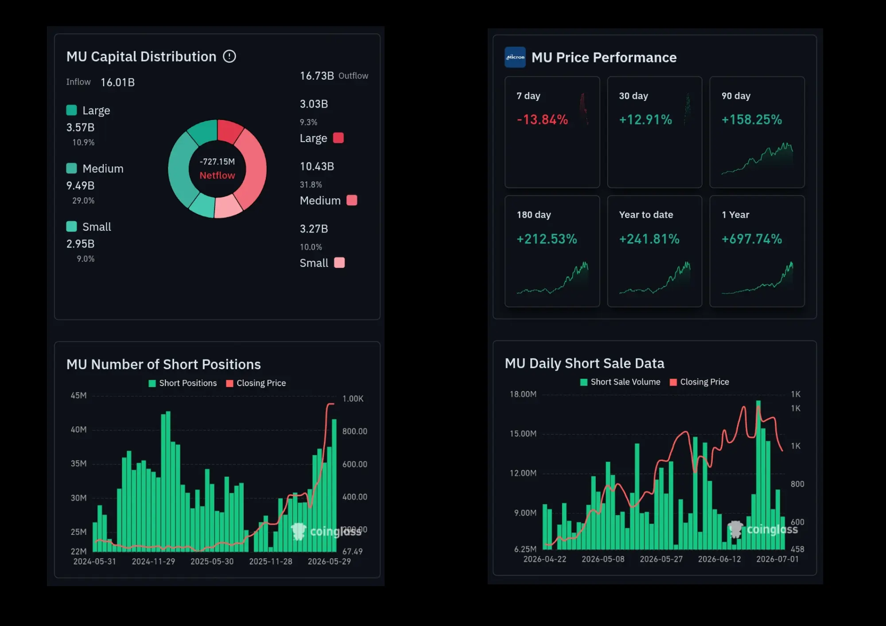Open the 30 day performance card
This screenshot has height=626, width=886.
[x=655, y=132]
